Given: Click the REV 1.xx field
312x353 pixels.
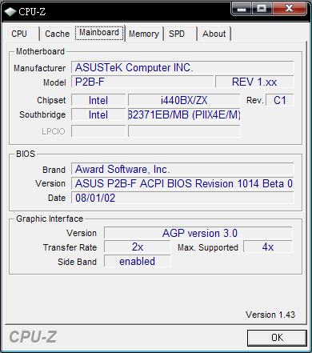Looking at the screenshot, I should coord(254,82).
